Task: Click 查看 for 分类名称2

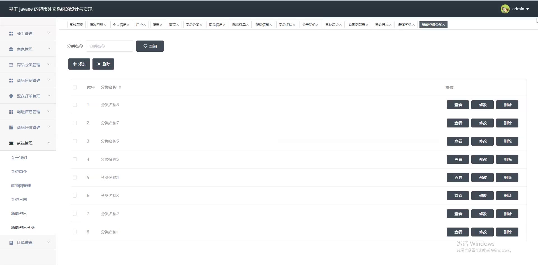Action: 458,214
